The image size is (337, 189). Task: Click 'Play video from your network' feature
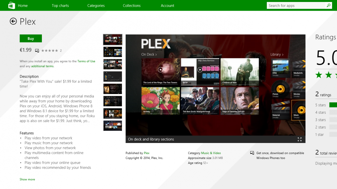coord(48,138)
